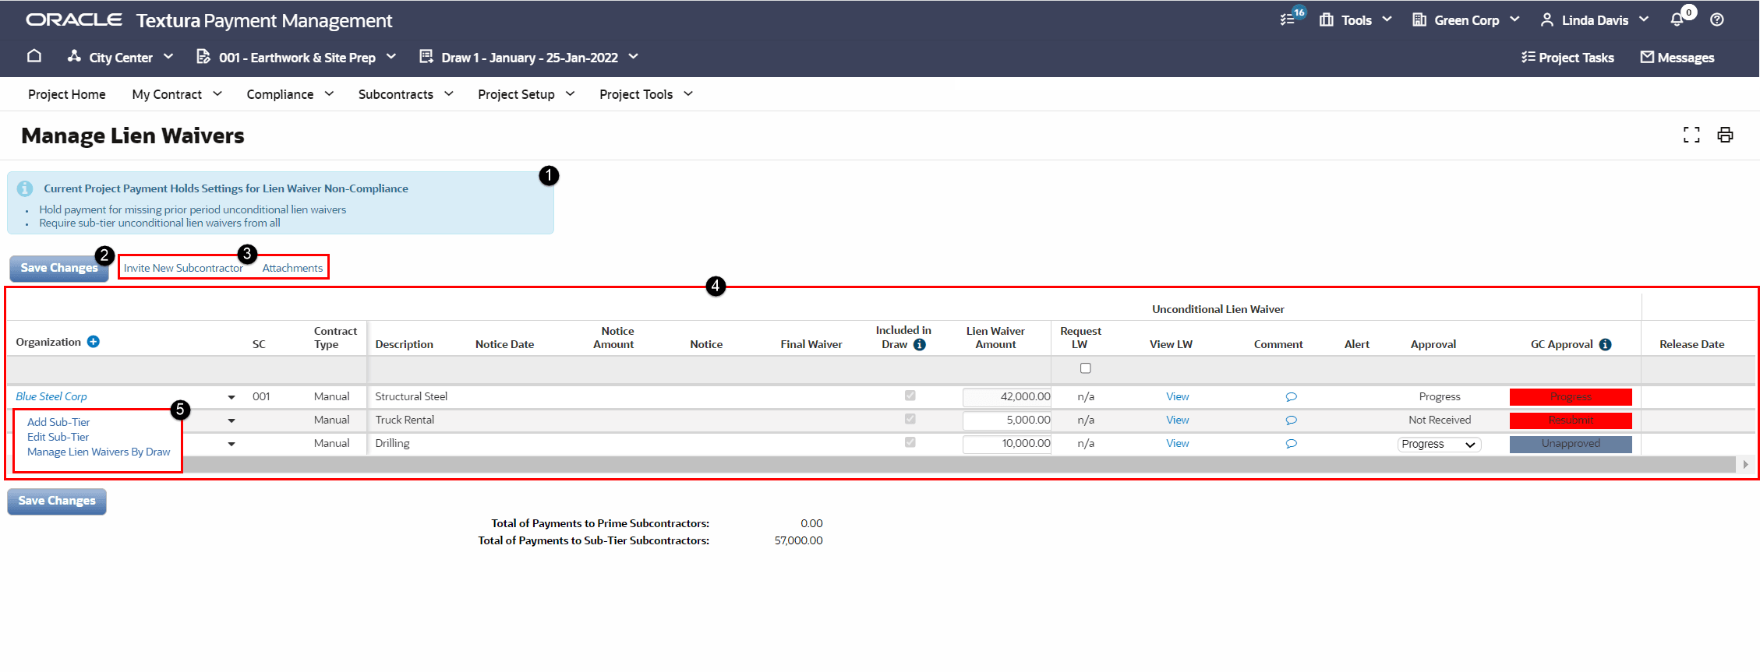Expand the Tools dropdown
1760x672 pixels.
click(1355, 20)
